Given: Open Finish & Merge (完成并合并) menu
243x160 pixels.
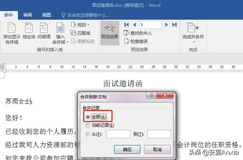Looking at the screenshot, I should (193, 33).
